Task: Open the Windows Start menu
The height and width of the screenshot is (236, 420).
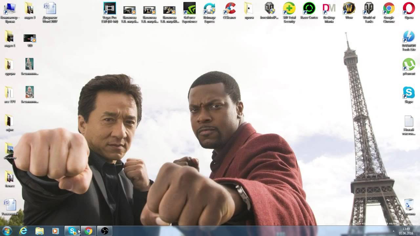Action: [x=7, y=231]
